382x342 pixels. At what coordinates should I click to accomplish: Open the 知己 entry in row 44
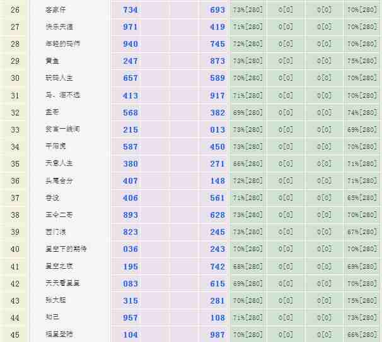coord(52,317)
